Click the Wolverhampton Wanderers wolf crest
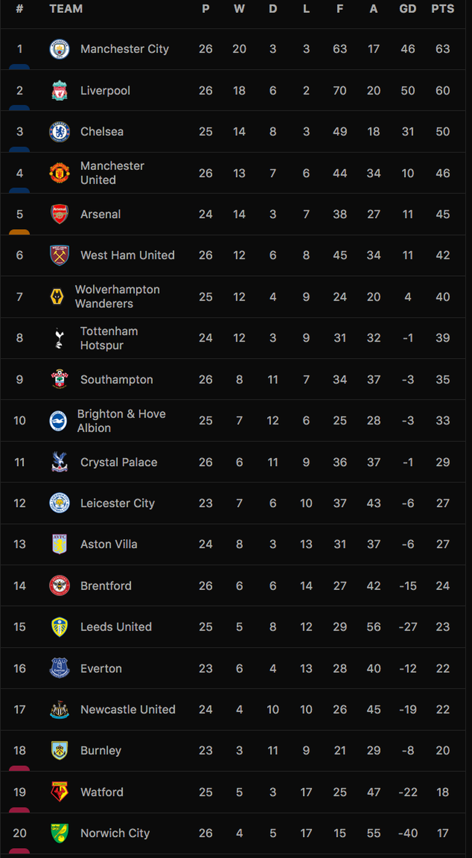Viewport: 472px width, 858px height. [56, 297]
